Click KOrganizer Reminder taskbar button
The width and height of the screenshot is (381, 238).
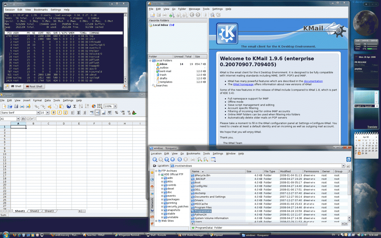click(128, 235)
